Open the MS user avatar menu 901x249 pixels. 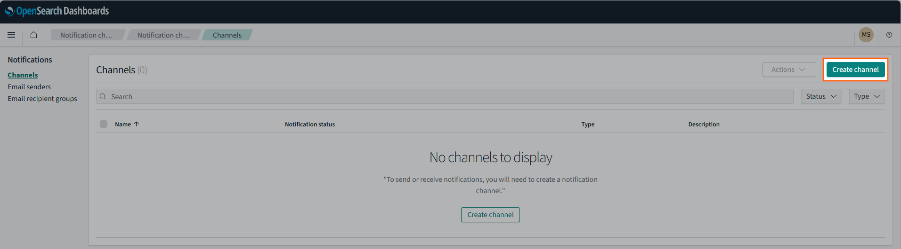866,35
